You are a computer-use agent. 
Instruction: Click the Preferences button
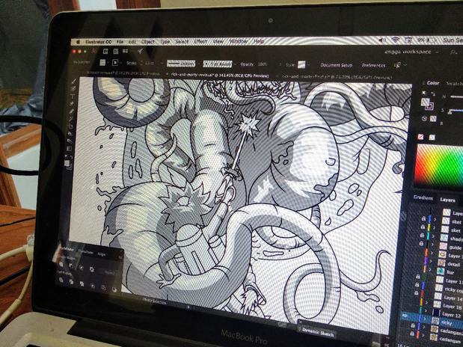coord(373,65)
